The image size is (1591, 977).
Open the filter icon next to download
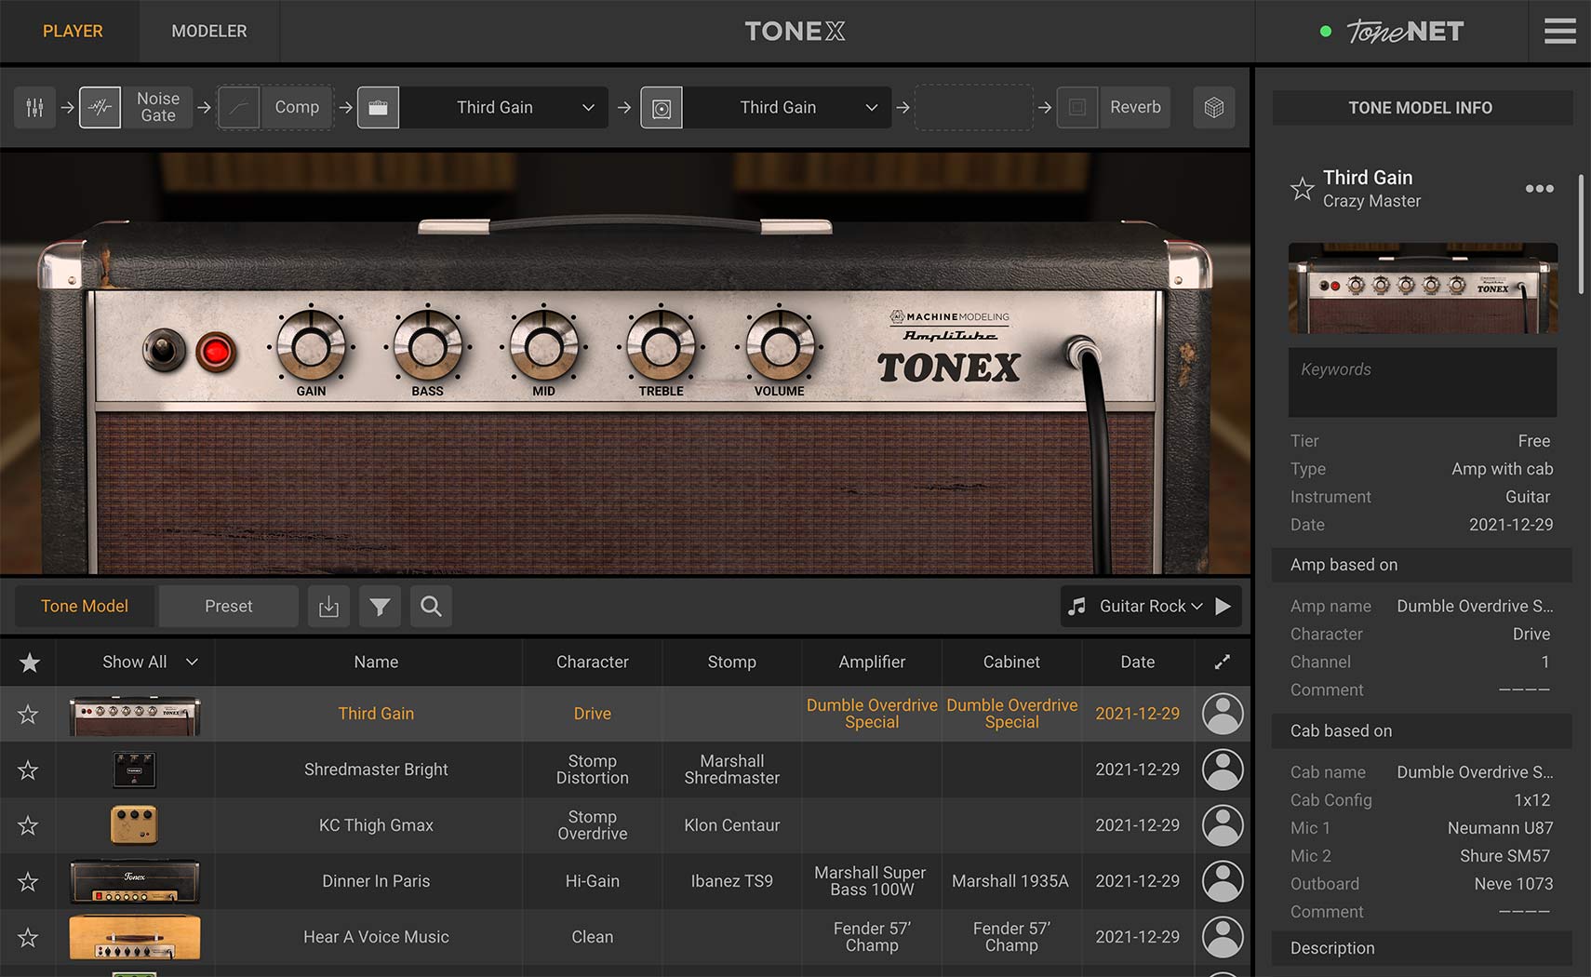click(380, 606)
